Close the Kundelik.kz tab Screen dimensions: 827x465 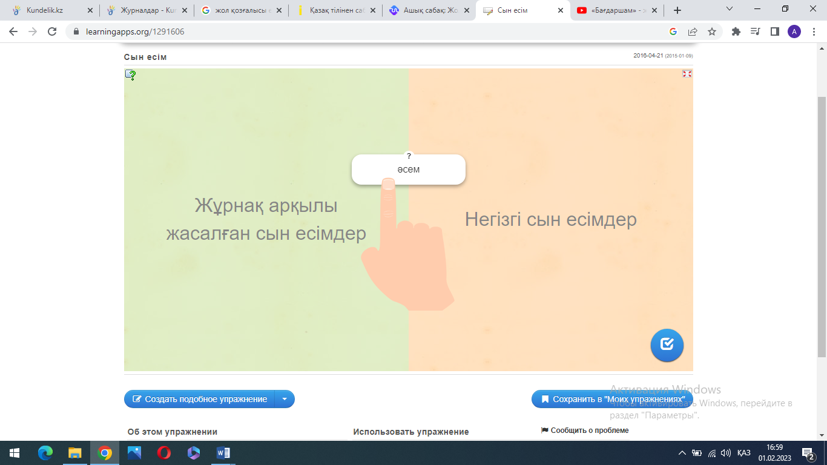point(90,10)
